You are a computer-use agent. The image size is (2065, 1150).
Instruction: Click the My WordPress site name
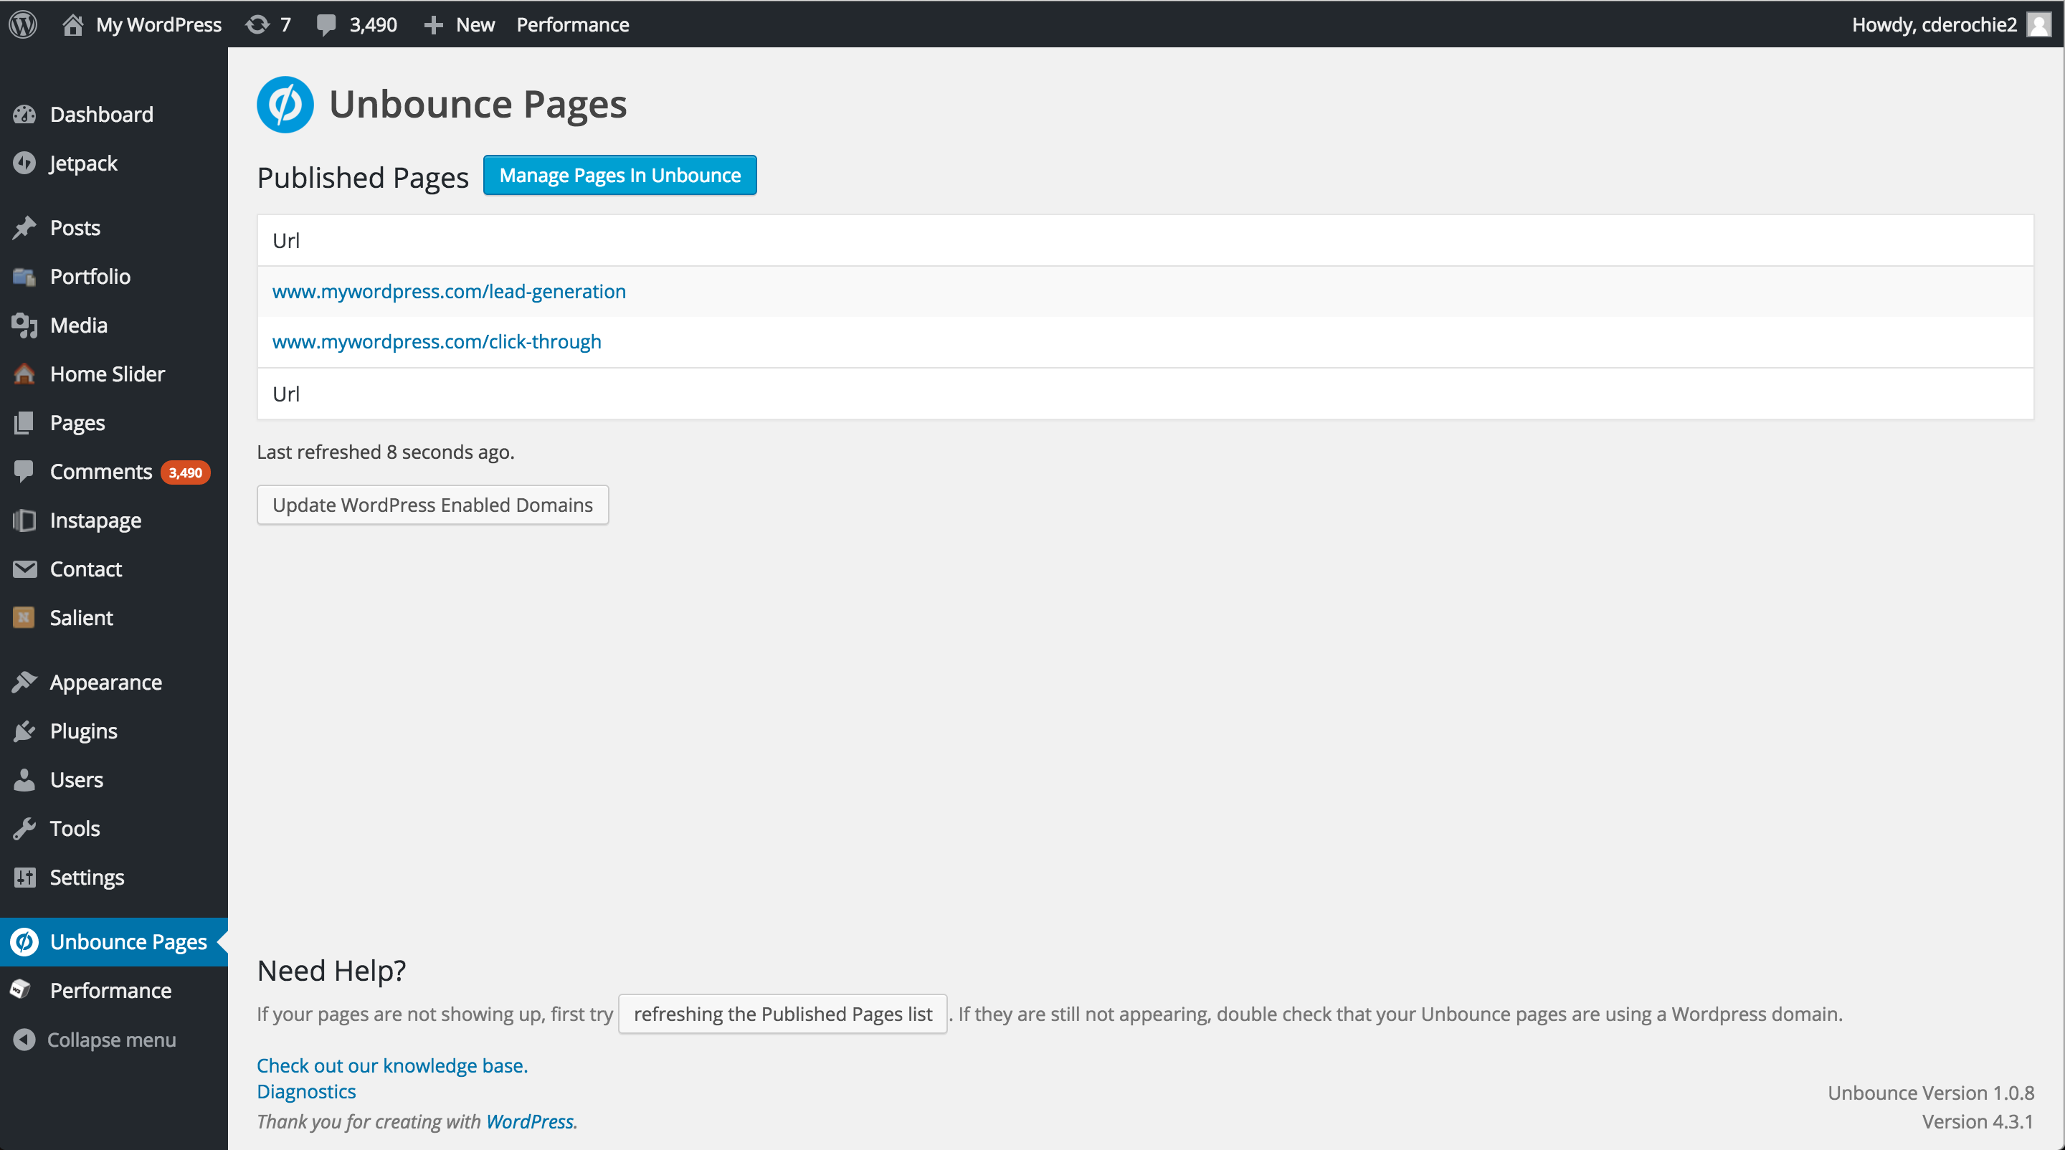[x=158, y=25]
